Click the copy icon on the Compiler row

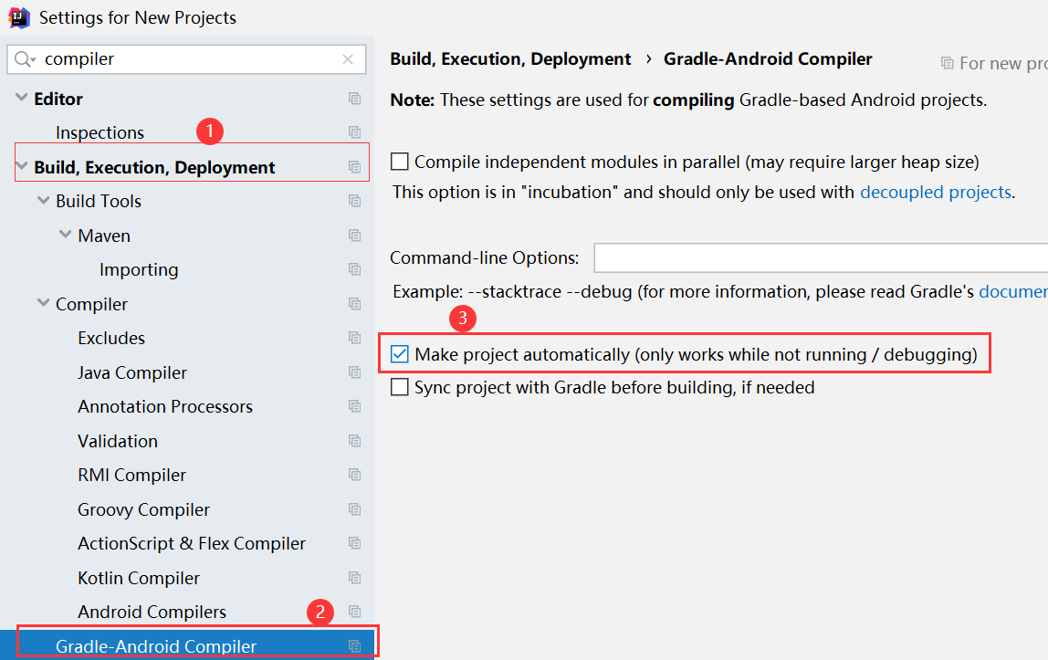tap(355, 304)
